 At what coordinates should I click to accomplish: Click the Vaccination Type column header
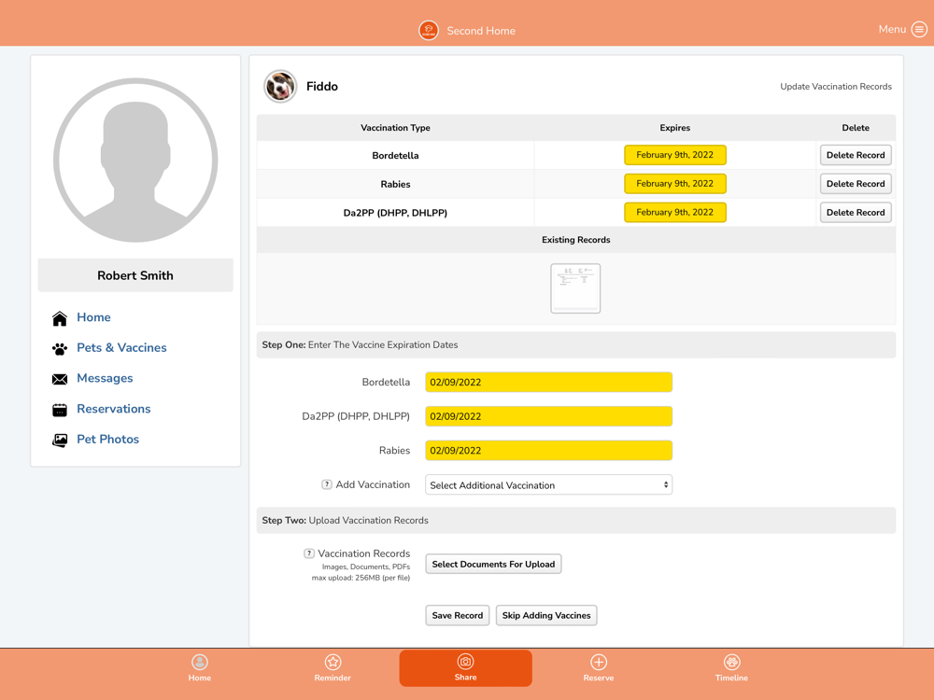point(395,127)
